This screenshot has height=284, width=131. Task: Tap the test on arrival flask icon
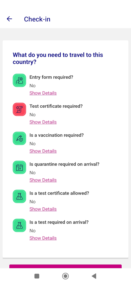(19, 225)
